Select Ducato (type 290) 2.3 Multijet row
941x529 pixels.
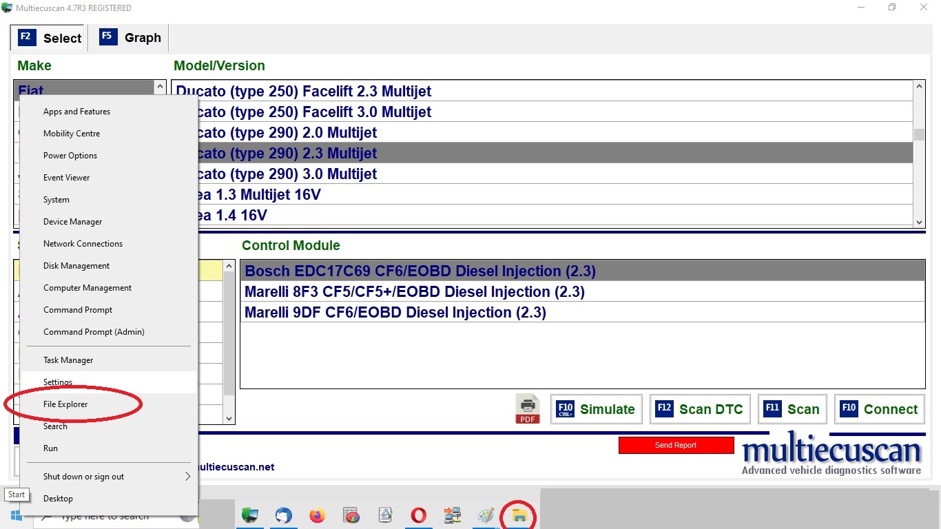[543, 153]
